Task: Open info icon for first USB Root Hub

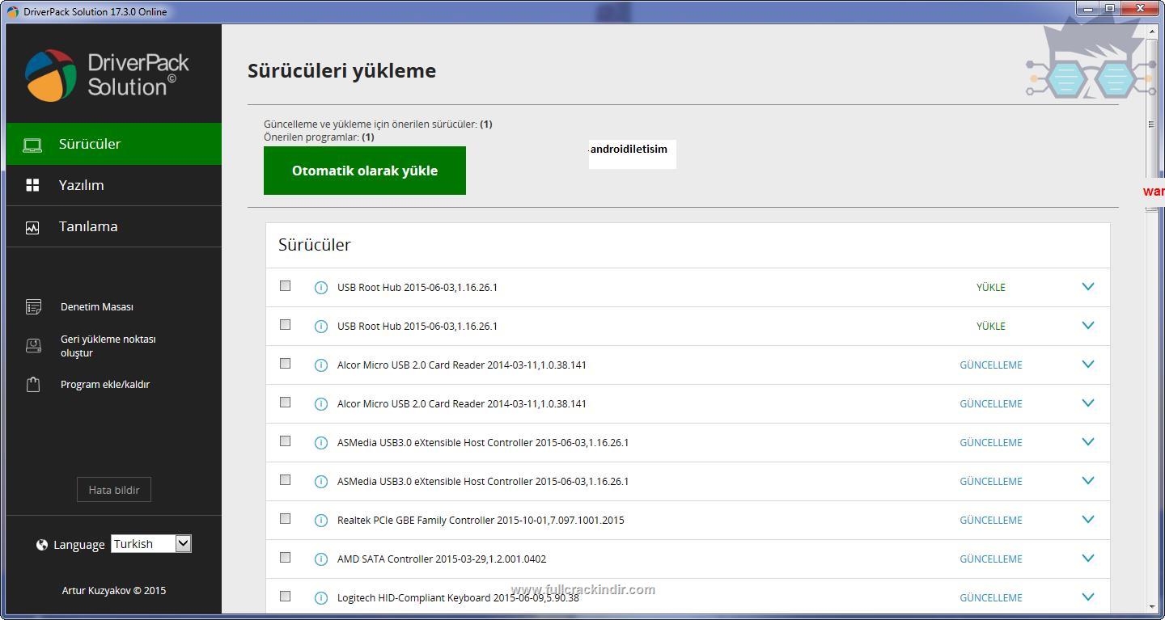Action: [x=320, y=288]
